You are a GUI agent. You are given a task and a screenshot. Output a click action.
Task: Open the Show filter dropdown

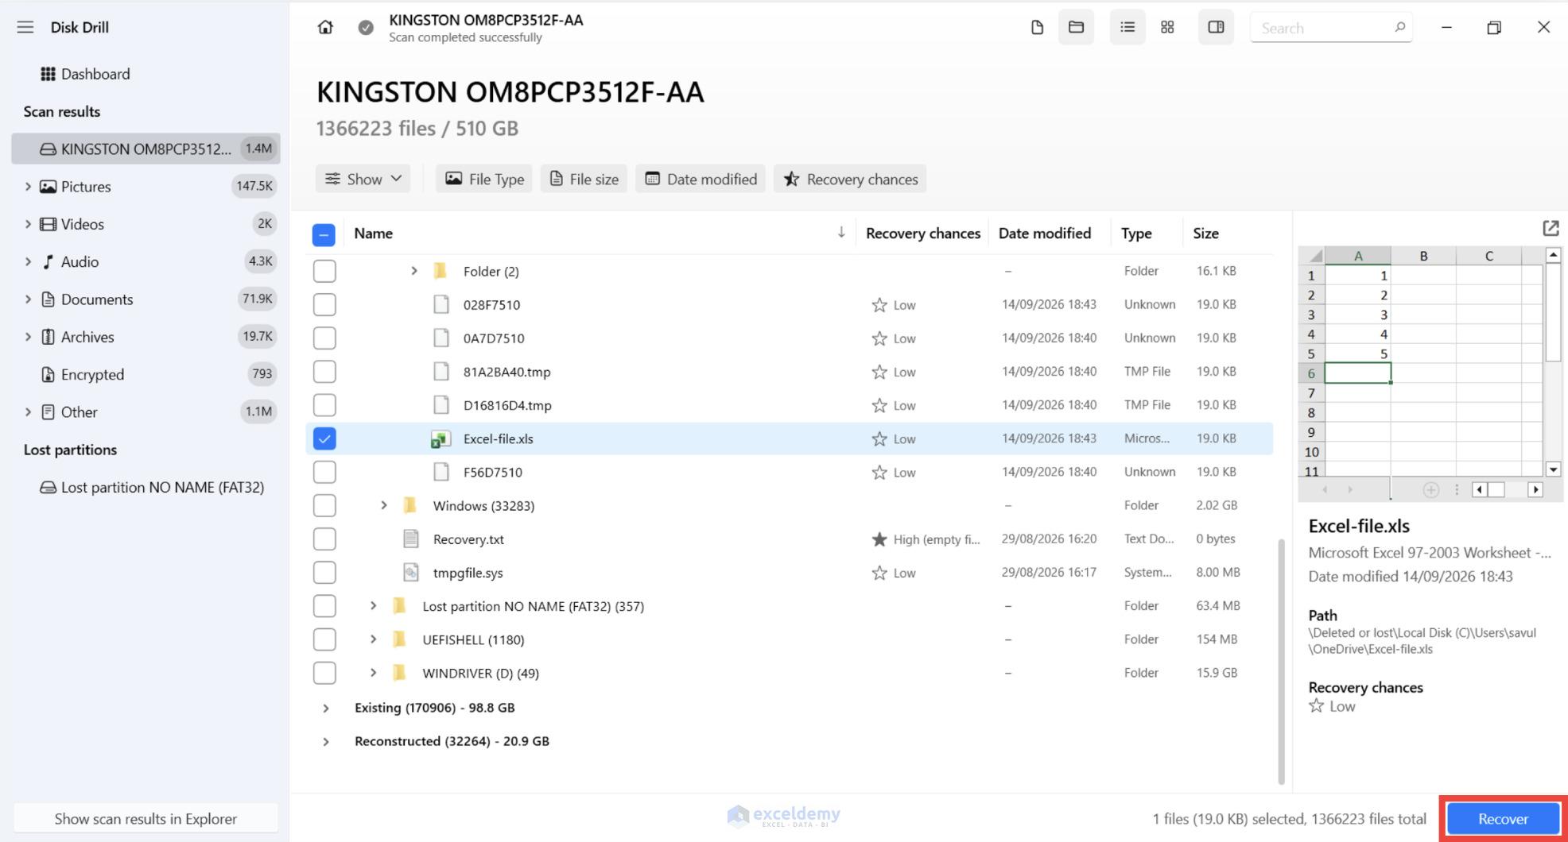(363, 179)
